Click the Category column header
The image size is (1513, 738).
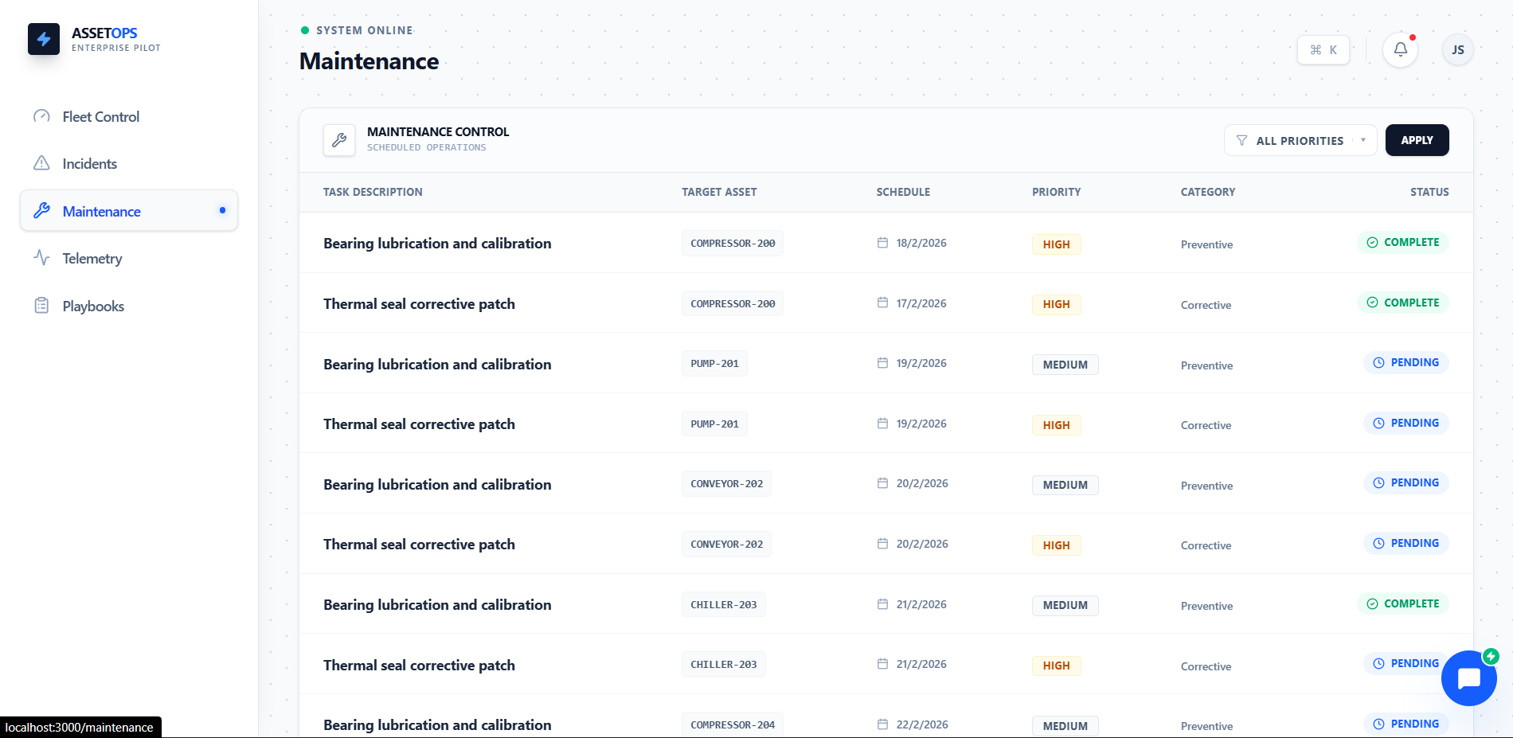1208,192
